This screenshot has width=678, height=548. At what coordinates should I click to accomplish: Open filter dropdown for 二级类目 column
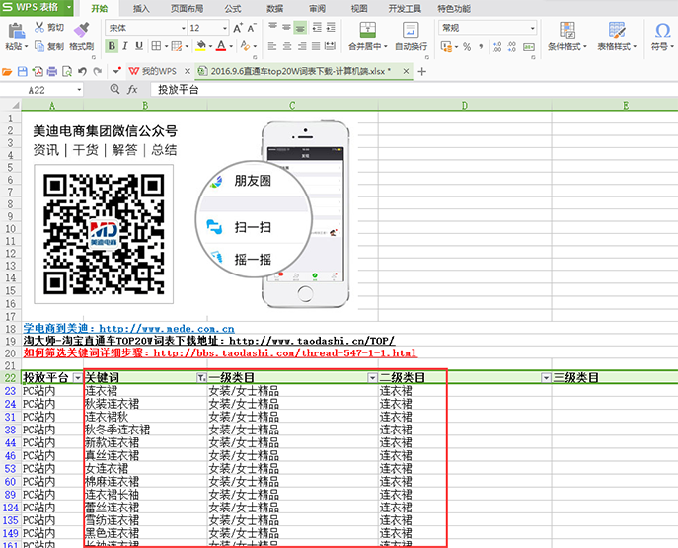(546, 378)
